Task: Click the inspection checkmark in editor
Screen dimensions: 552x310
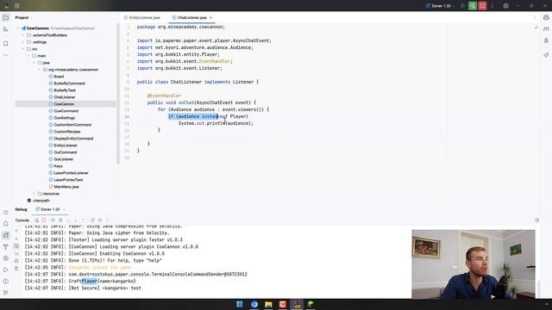Action: (536, 27)
